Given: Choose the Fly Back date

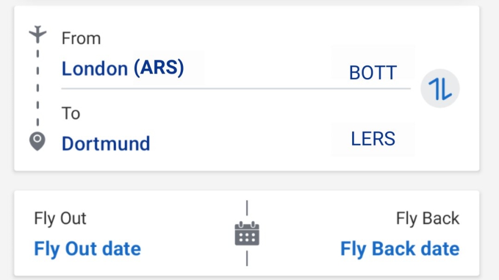Looking at the screenshot, I should 400,248.
